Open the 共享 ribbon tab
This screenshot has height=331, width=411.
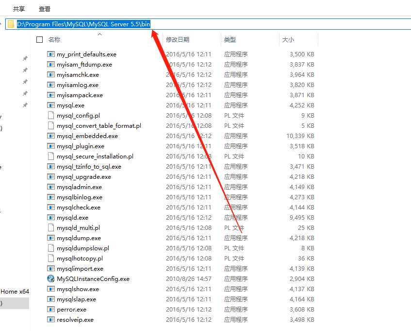(19, 9)
